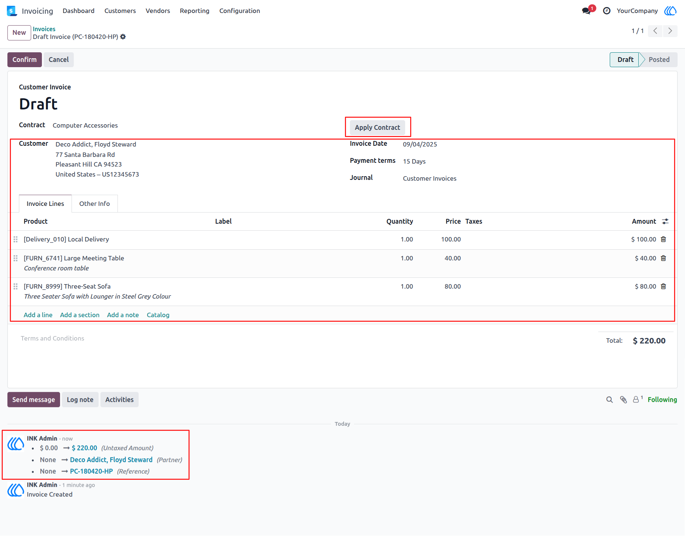
Task: Click the Cancel button
Action: coord(59,60)
